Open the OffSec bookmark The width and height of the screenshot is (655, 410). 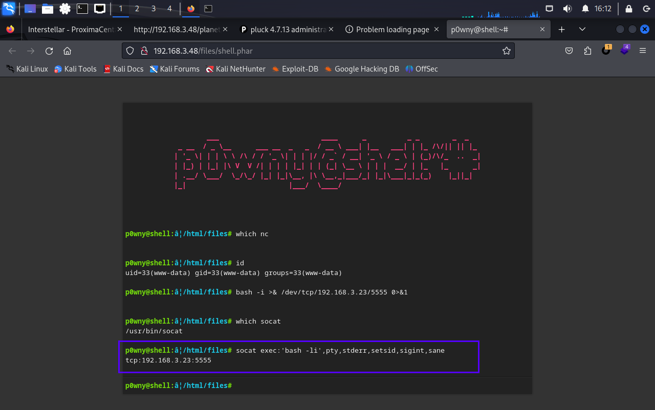tap(422, 69)
